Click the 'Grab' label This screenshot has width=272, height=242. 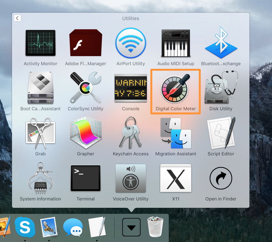tap(40, 154)
